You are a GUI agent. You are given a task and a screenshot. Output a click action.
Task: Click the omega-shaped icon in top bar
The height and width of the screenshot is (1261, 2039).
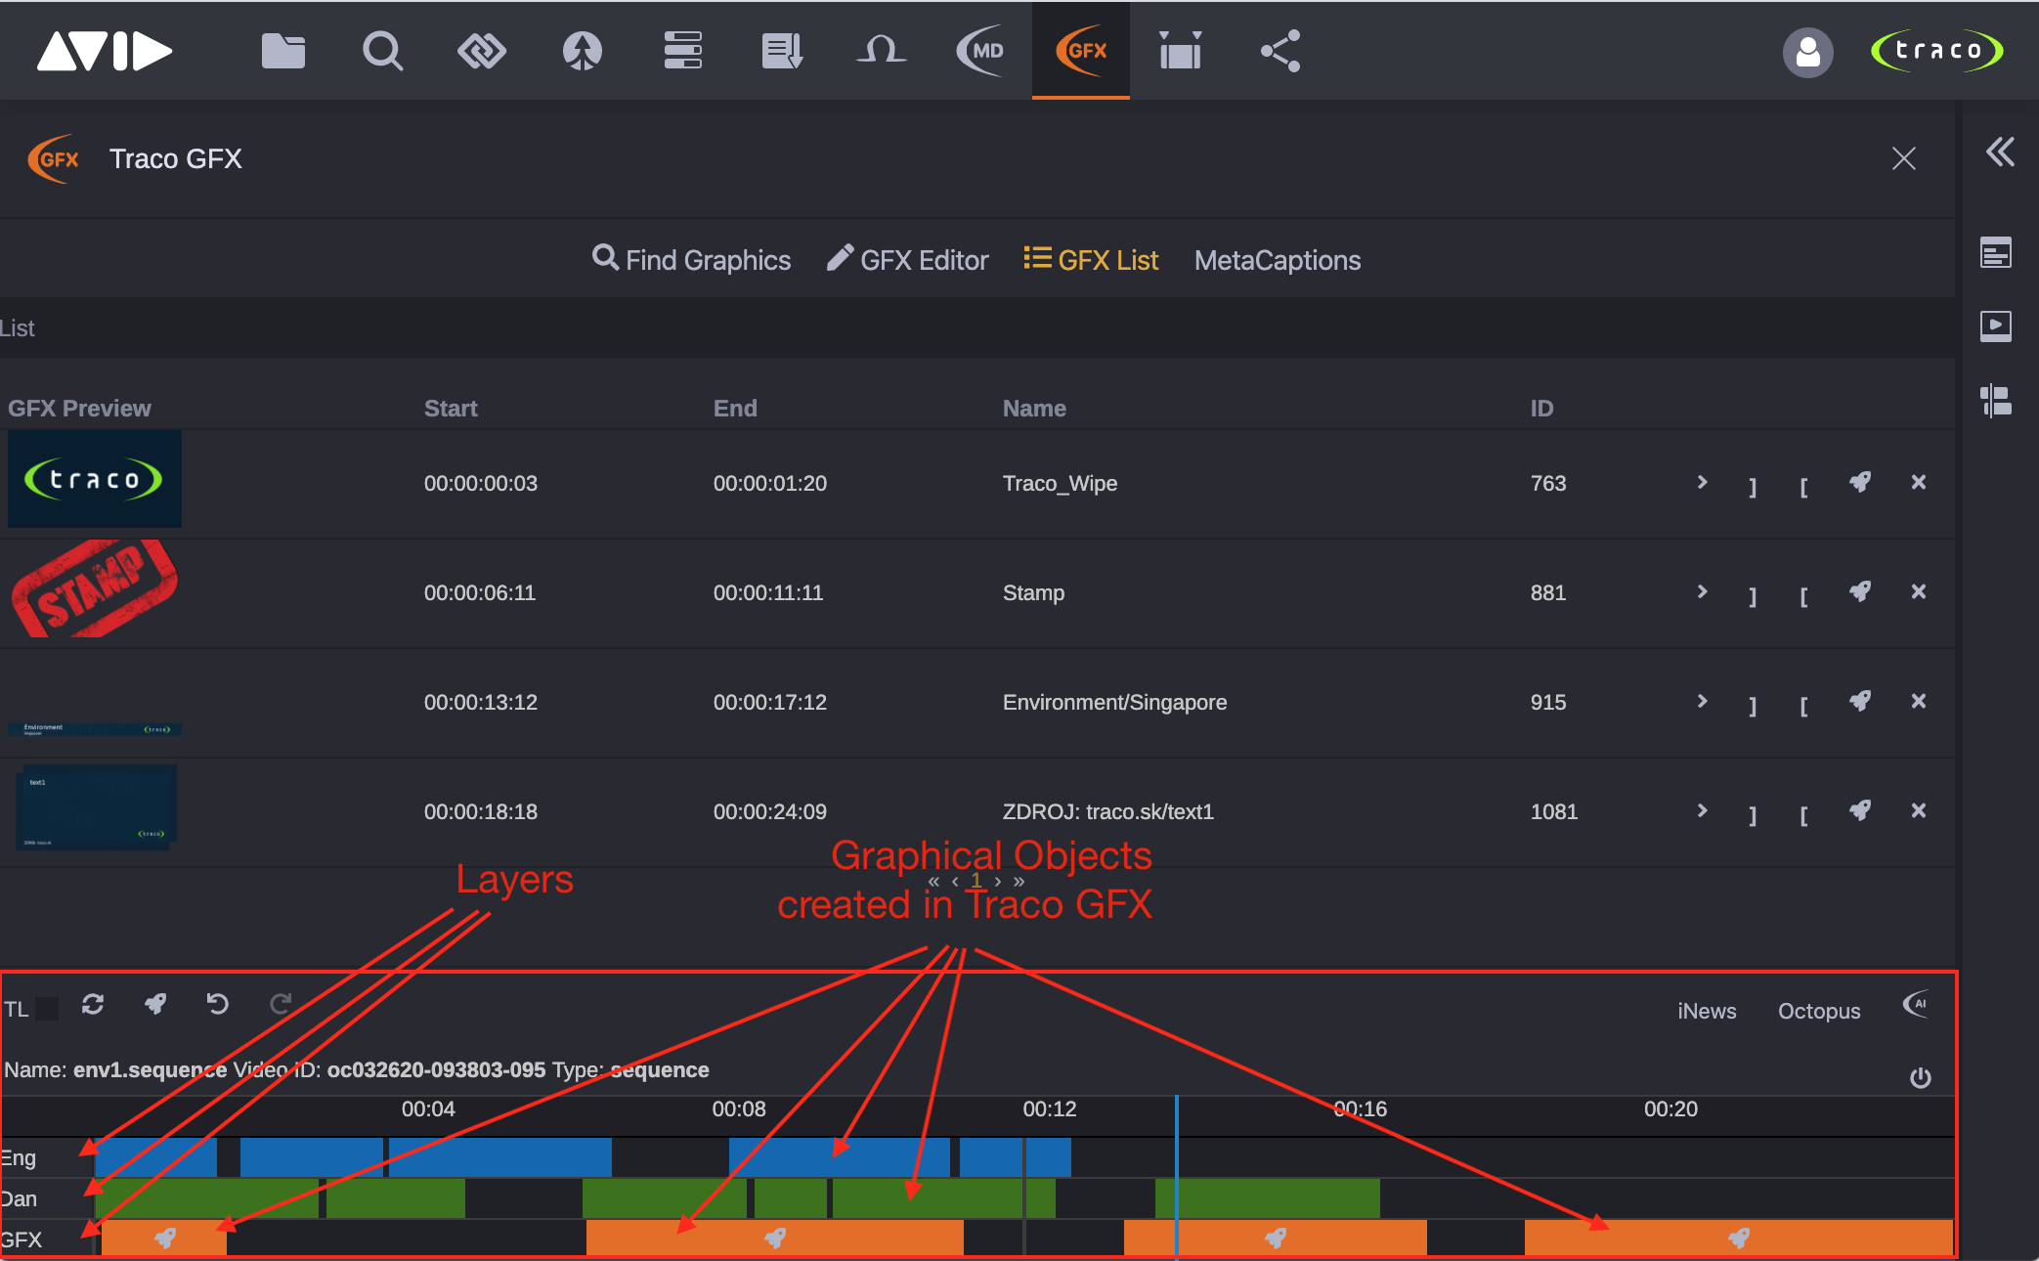[882, 49]
